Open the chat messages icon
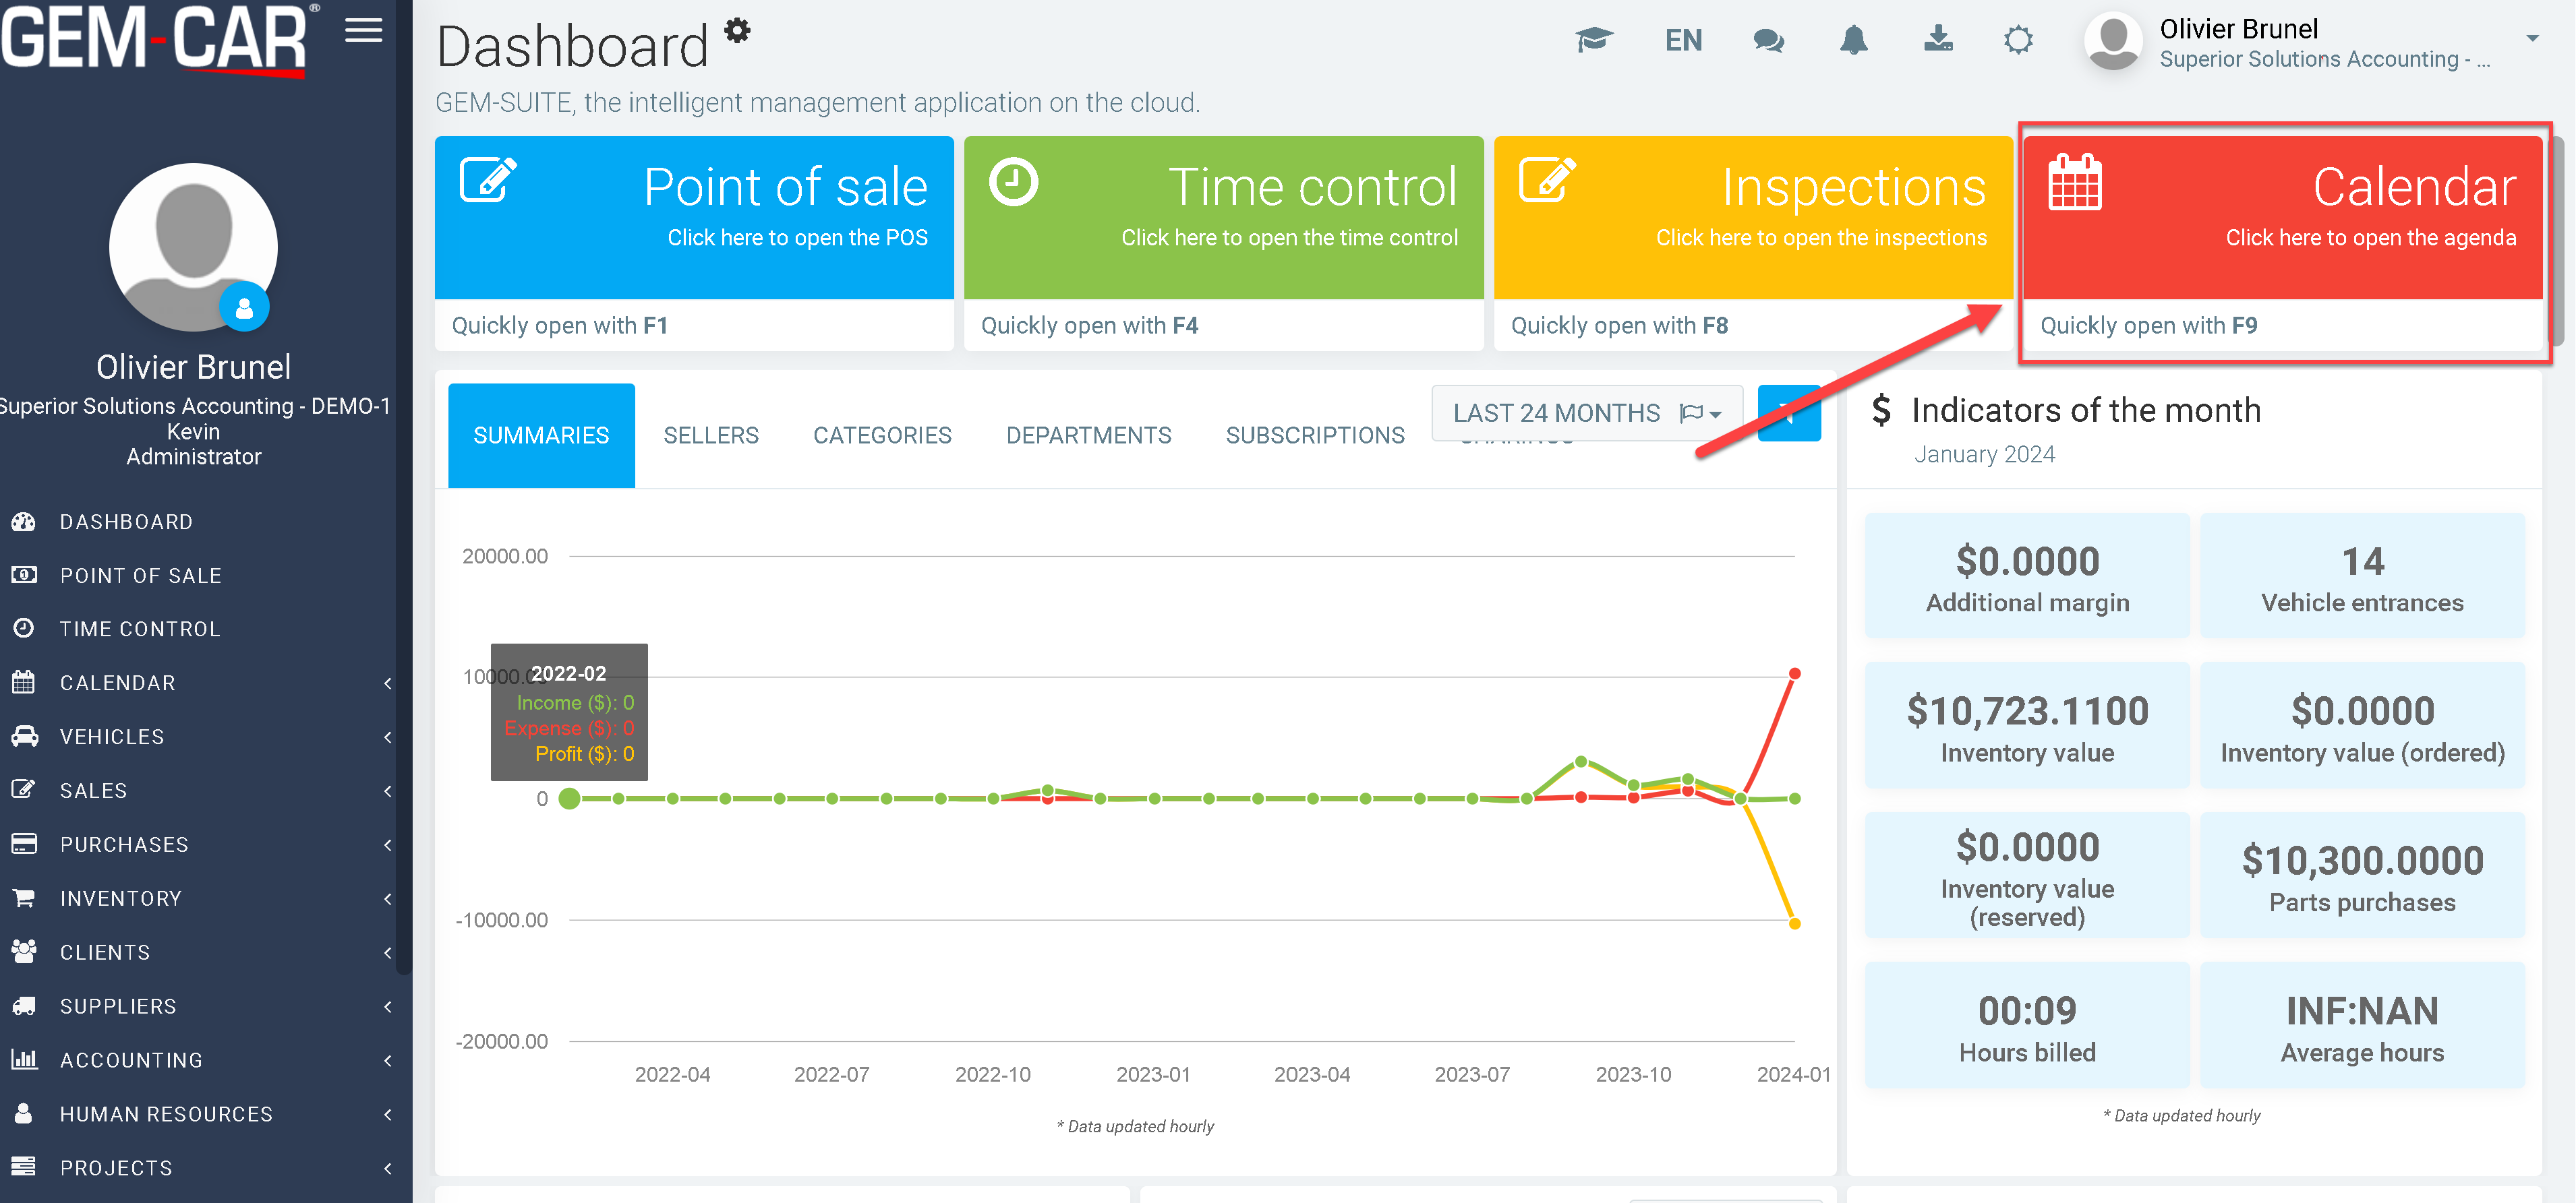Screen dimensions: 2576x1203 (x=1768, y=40)
